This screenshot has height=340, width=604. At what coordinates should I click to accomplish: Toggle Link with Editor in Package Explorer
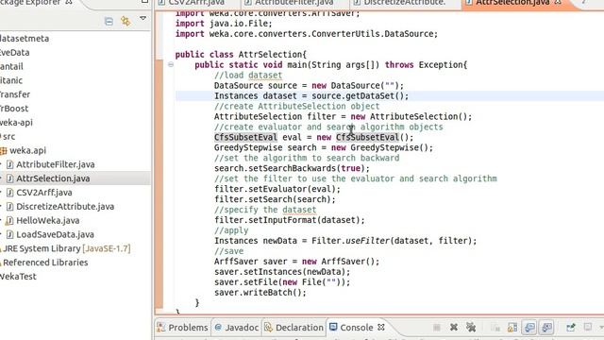pos(126,21)
